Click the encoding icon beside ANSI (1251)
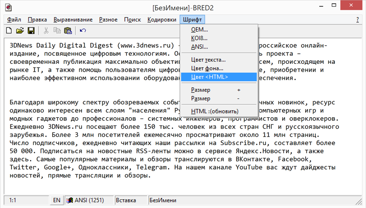The image size is (366, 208). pos(70,200)
